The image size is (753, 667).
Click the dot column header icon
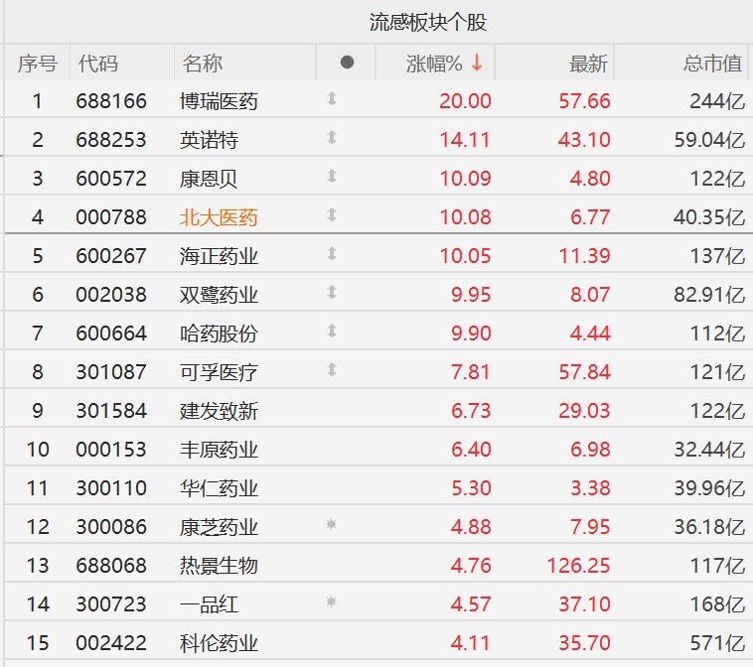point(347,62)
